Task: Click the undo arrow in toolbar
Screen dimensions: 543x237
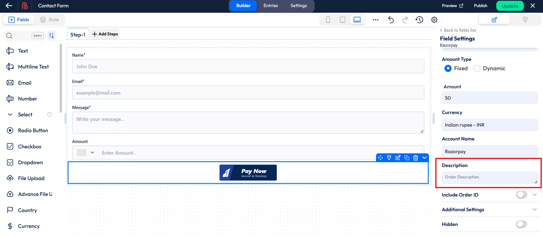Action: click(x=391, y=20)
